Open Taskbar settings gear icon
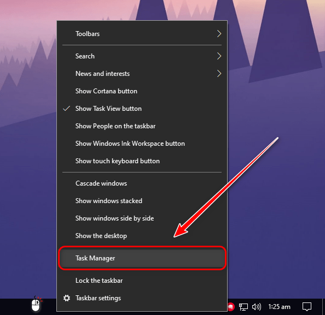 pyautogui.click(x=67, y=298)
